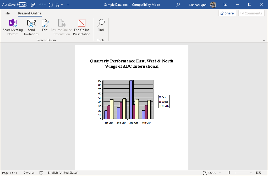Select the Present Online tab
268x176 pixels.
(30, 13)
